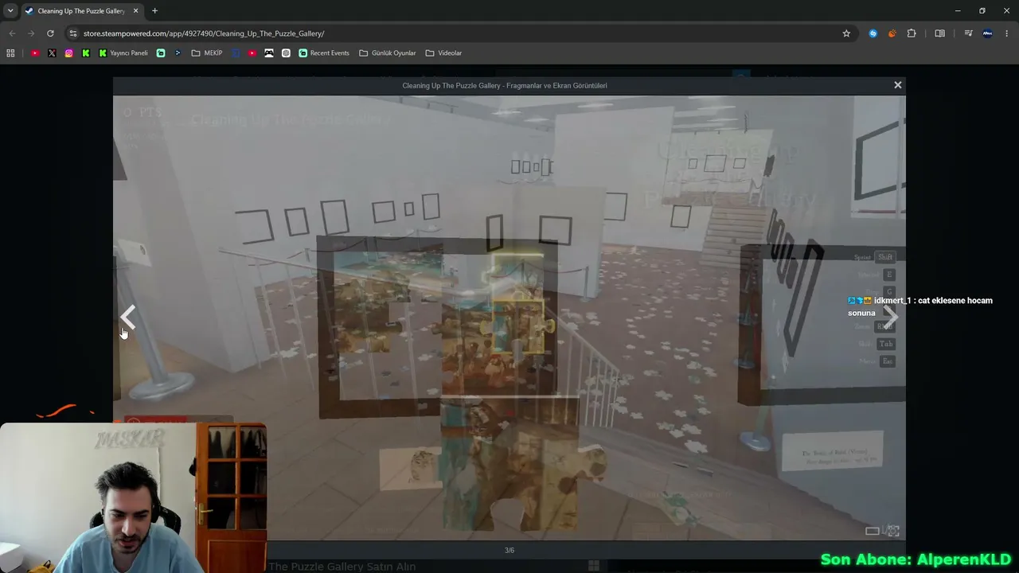Open the game controller bookmark icon
Viewport: 1019px width, 573px height.
point(269,53)
